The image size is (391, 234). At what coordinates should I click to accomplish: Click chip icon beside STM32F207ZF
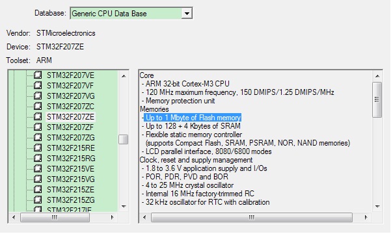38,127
